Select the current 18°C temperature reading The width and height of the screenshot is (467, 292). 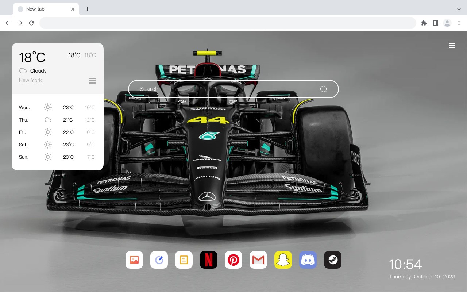(x=32, y=57)
